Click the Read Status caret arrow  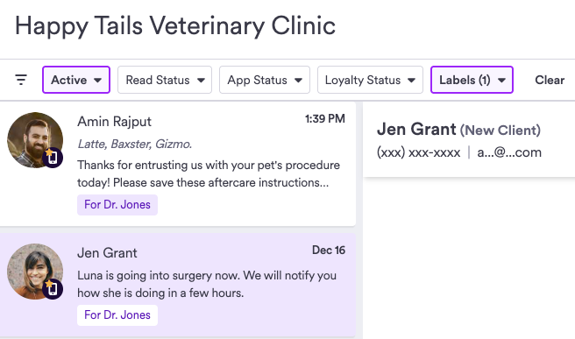click(x=201, y=81)
